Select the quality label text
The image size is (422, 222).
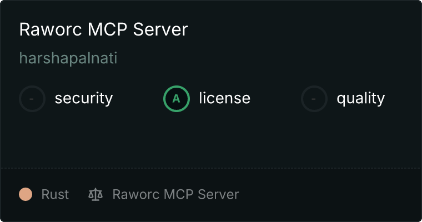point(360,98)
